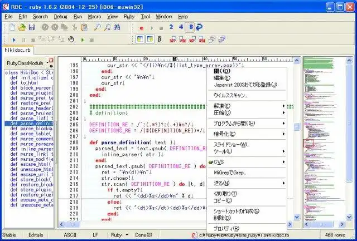Viewport: 357px width, 241px height.
Task: Click the minimap red viewport box
Action: 308,144
